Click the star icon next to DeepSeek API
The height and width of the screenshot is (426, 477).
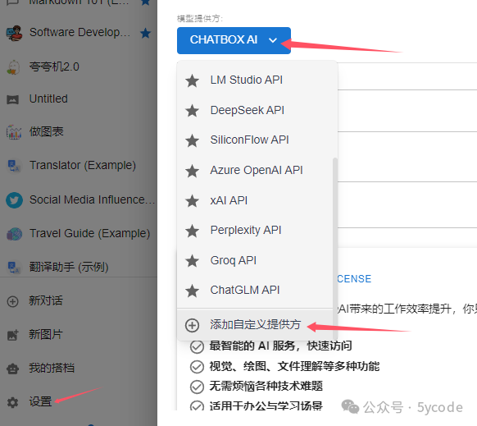[193, 111]
